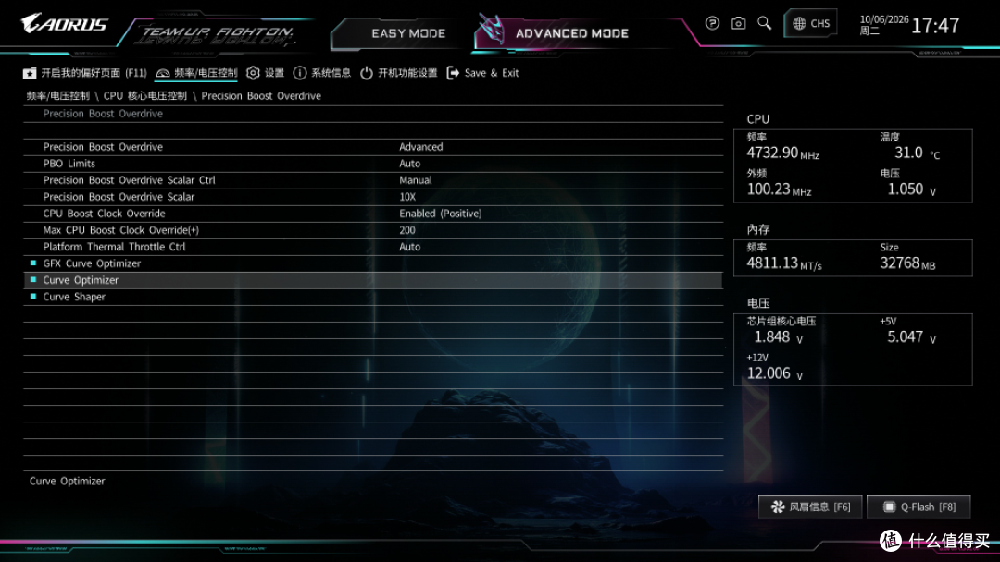This screenshot has height=562, width=1000.
Task: Open 风扇信息 [F6] fan info
Action: (810, 507)
